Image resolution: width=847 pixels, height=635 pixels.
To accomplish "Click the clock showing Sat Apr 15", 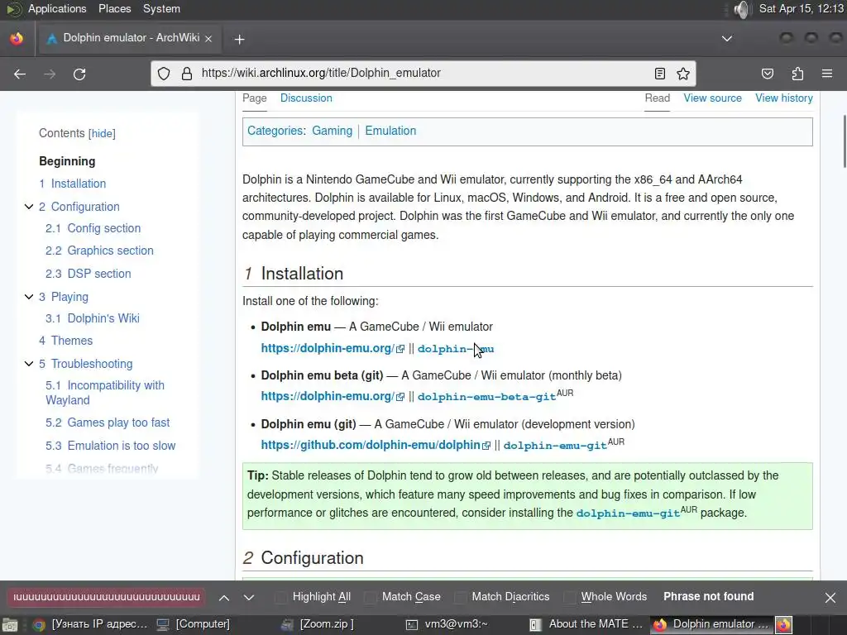I will [x=801, y=8].
